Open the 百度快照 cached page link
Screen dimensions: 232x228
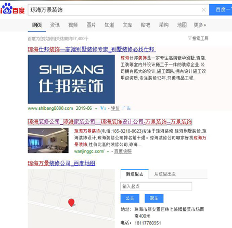(x=123, y=151)
